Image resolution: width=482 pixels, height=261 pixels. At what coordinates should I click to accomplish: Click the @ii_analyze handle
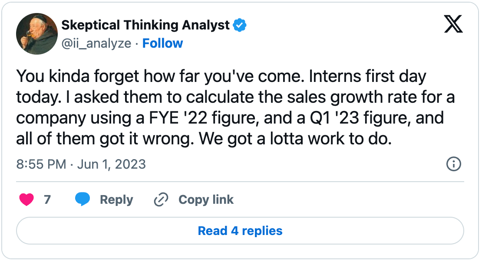point(96,44)
